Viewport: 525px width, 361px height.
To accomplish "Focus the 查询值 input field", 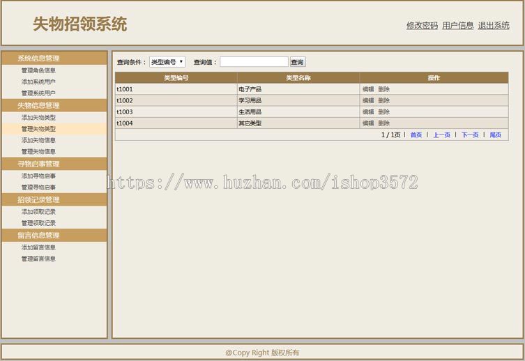I will 254,62.
